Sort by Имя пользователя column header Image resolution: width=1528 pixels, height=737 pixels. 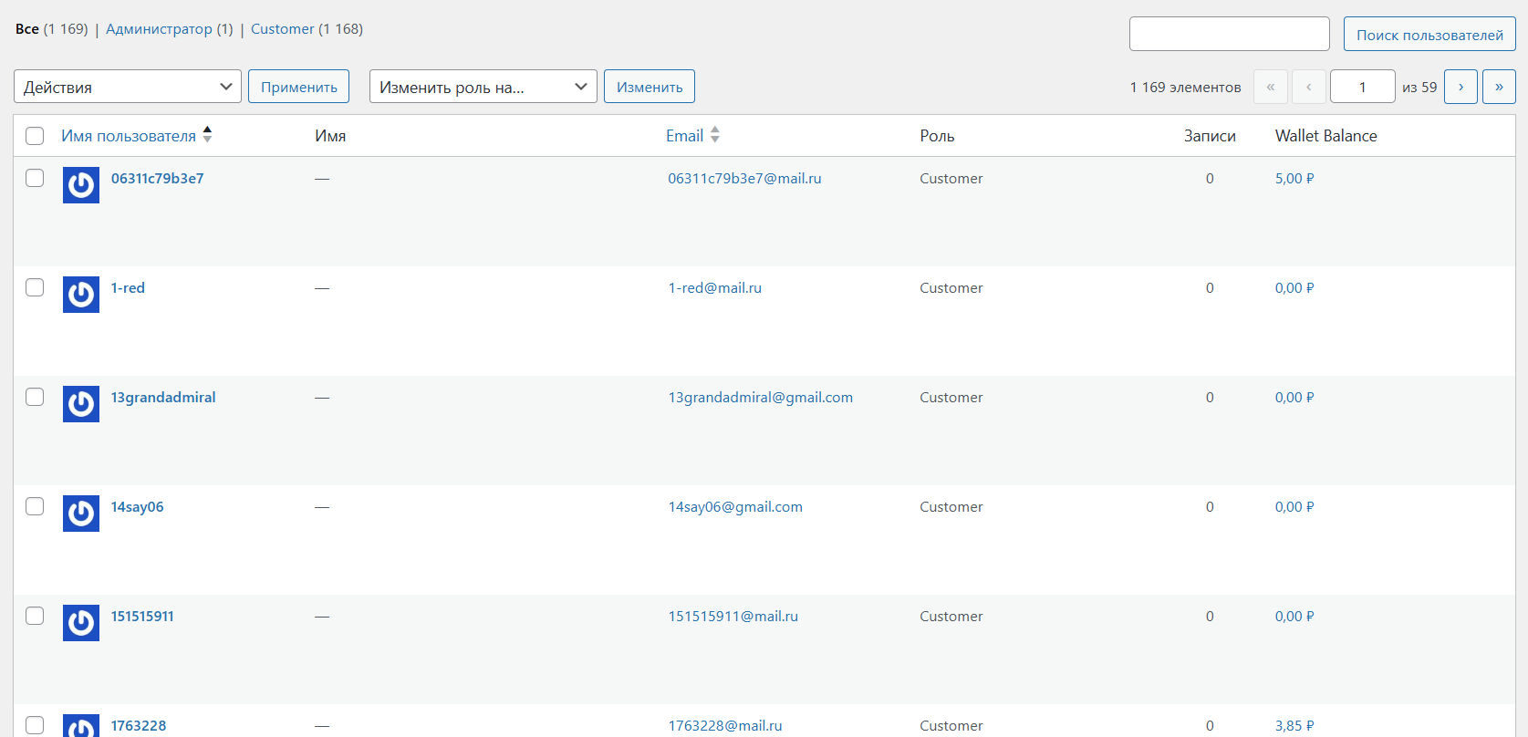129,136
